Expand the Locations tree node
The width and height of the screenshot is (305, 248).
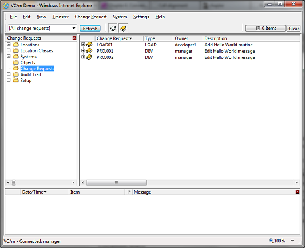pos(9,44)
